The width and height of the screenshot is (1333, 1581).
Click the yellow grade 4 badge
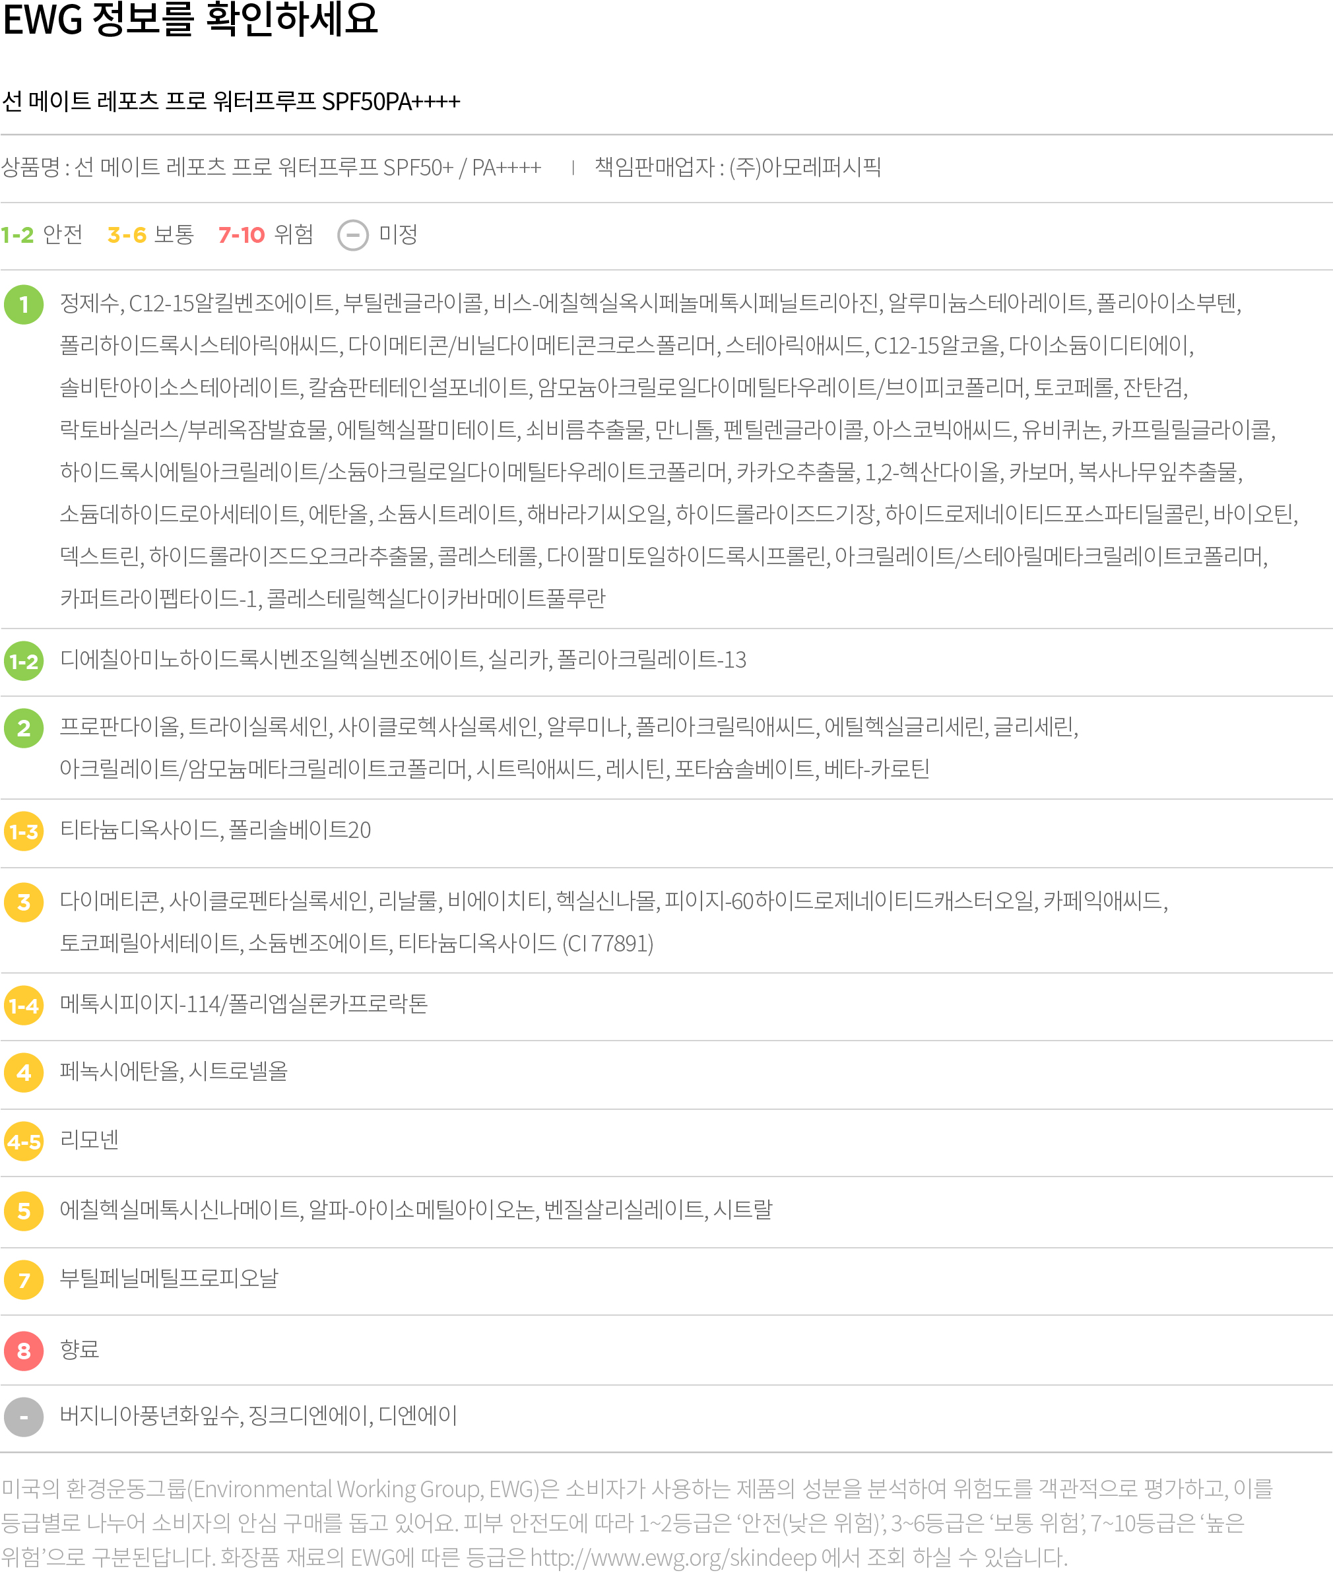[23, 1072]
